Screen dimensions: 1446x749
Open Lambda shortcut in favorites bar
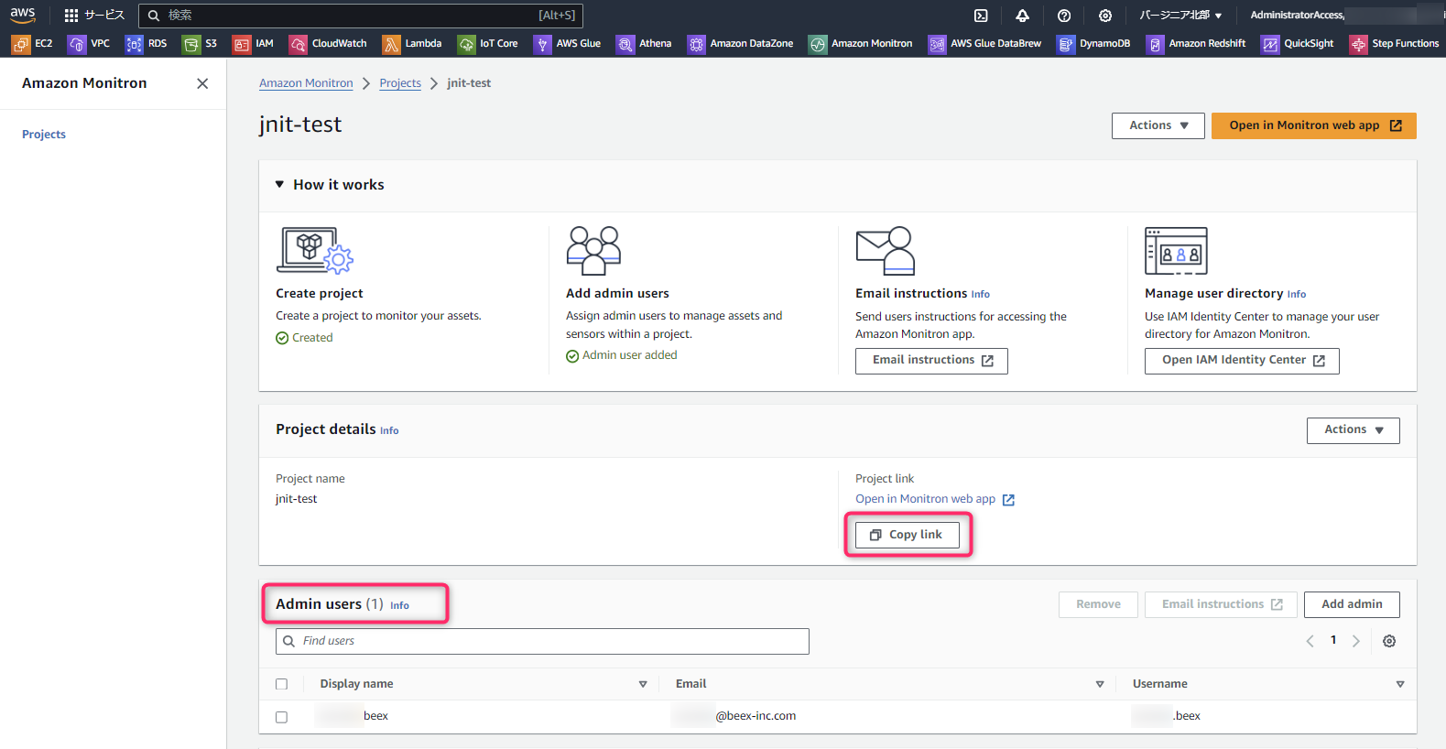tap(412, 44)
